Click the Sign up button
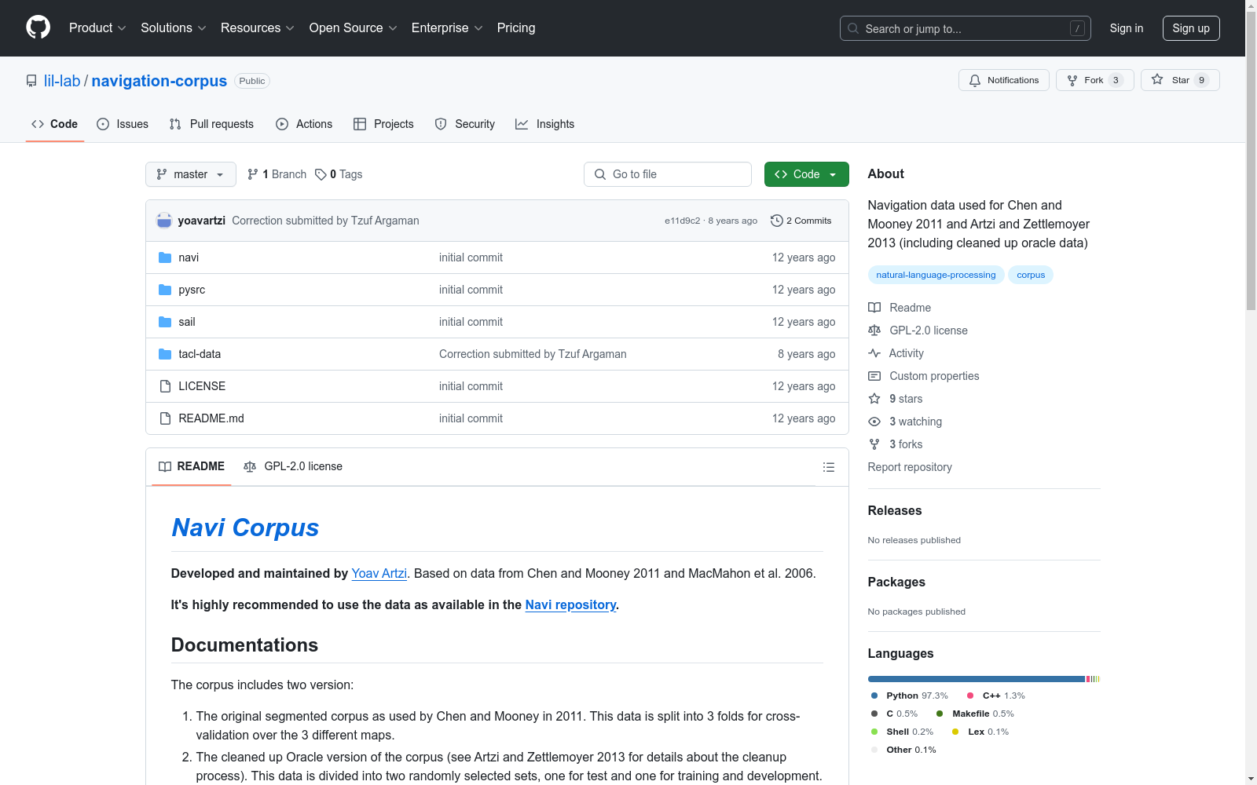Screen dimensions: 1257x785 [x=1191, y=28]
